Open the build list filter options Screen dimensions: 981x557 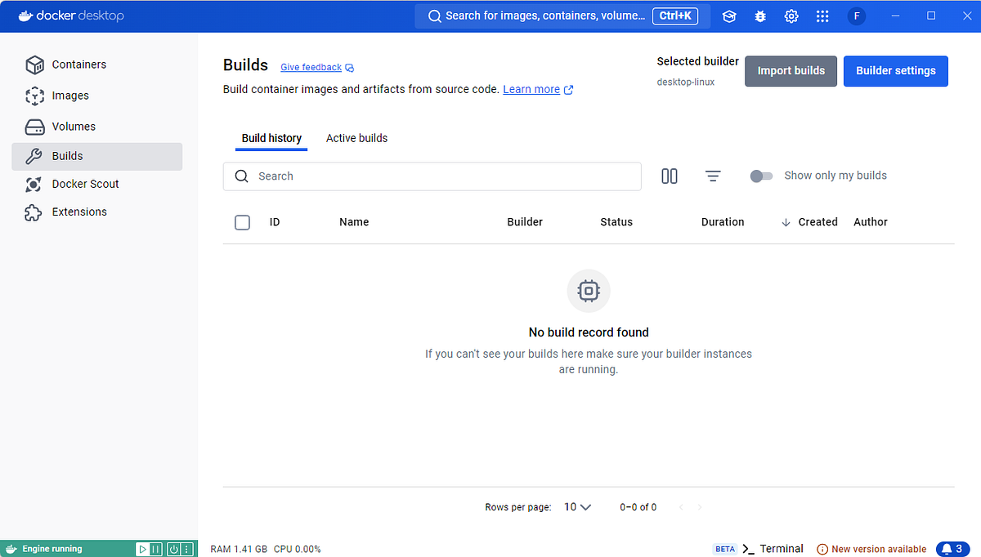pyautogui.click(x=713, y=176)
